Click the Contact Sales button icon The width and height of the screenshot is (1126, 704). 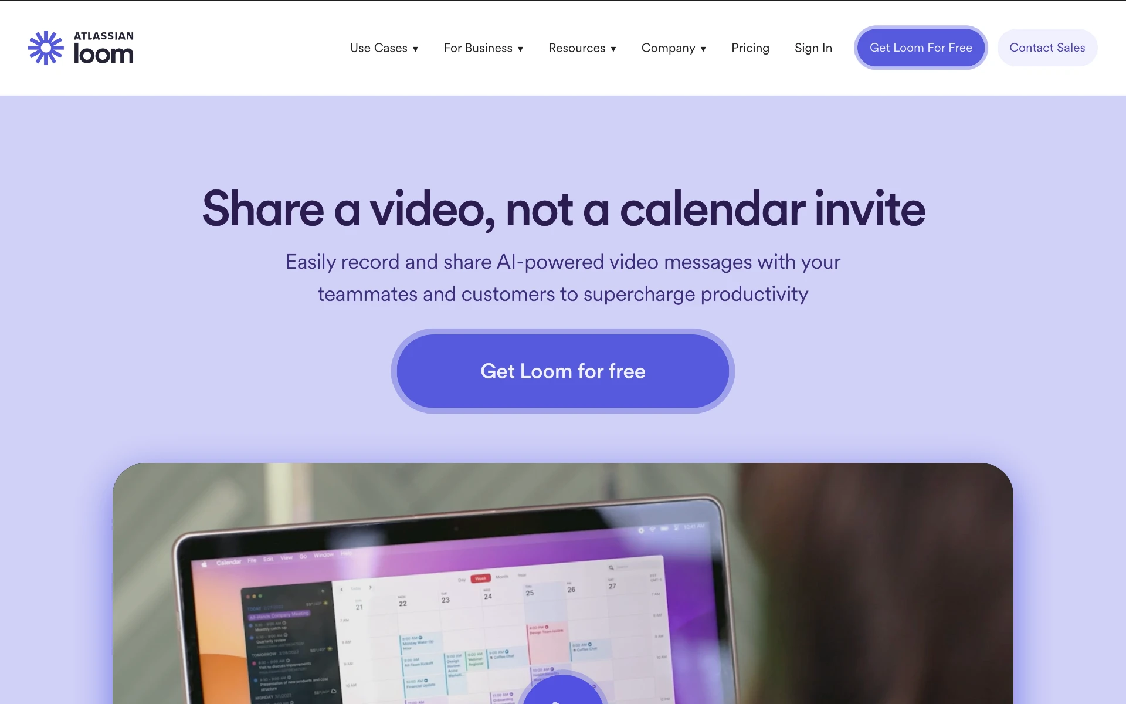1047,47
